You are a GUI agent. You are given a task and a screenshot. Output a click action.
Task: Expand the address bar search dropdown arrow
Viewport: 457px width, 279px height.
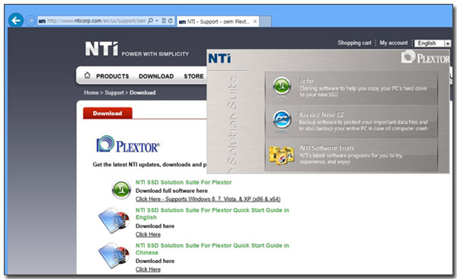[x=157, y=21]
